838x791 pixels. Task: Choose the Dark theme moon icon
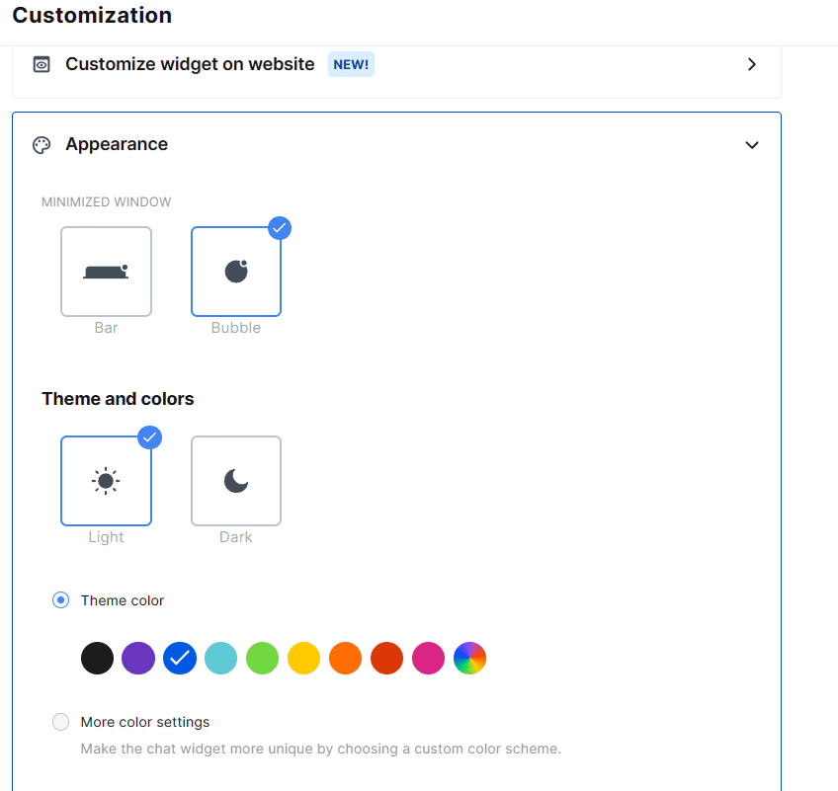click(236, 481)
